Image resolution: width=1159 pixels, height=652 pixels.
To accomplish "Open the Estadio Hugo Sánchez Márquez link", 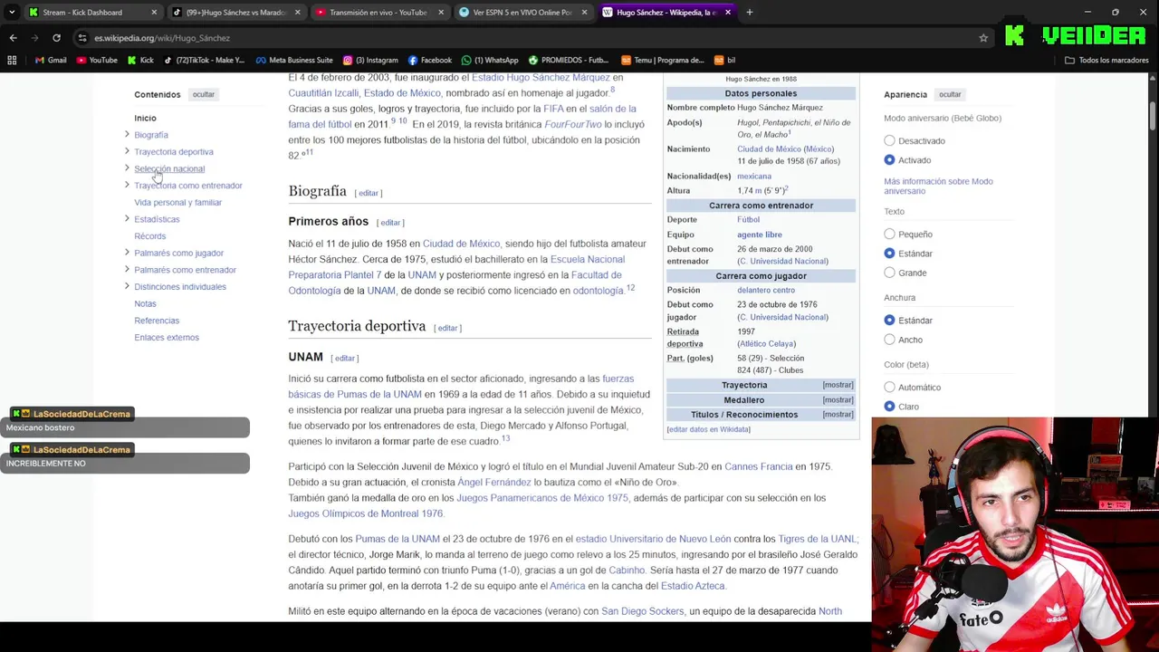I will 541,78.
